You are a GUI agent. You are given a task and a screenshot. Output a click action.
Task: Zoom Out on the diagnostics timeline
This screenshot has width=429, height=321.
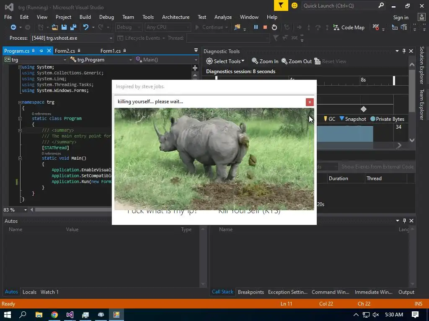pos(297,61)
